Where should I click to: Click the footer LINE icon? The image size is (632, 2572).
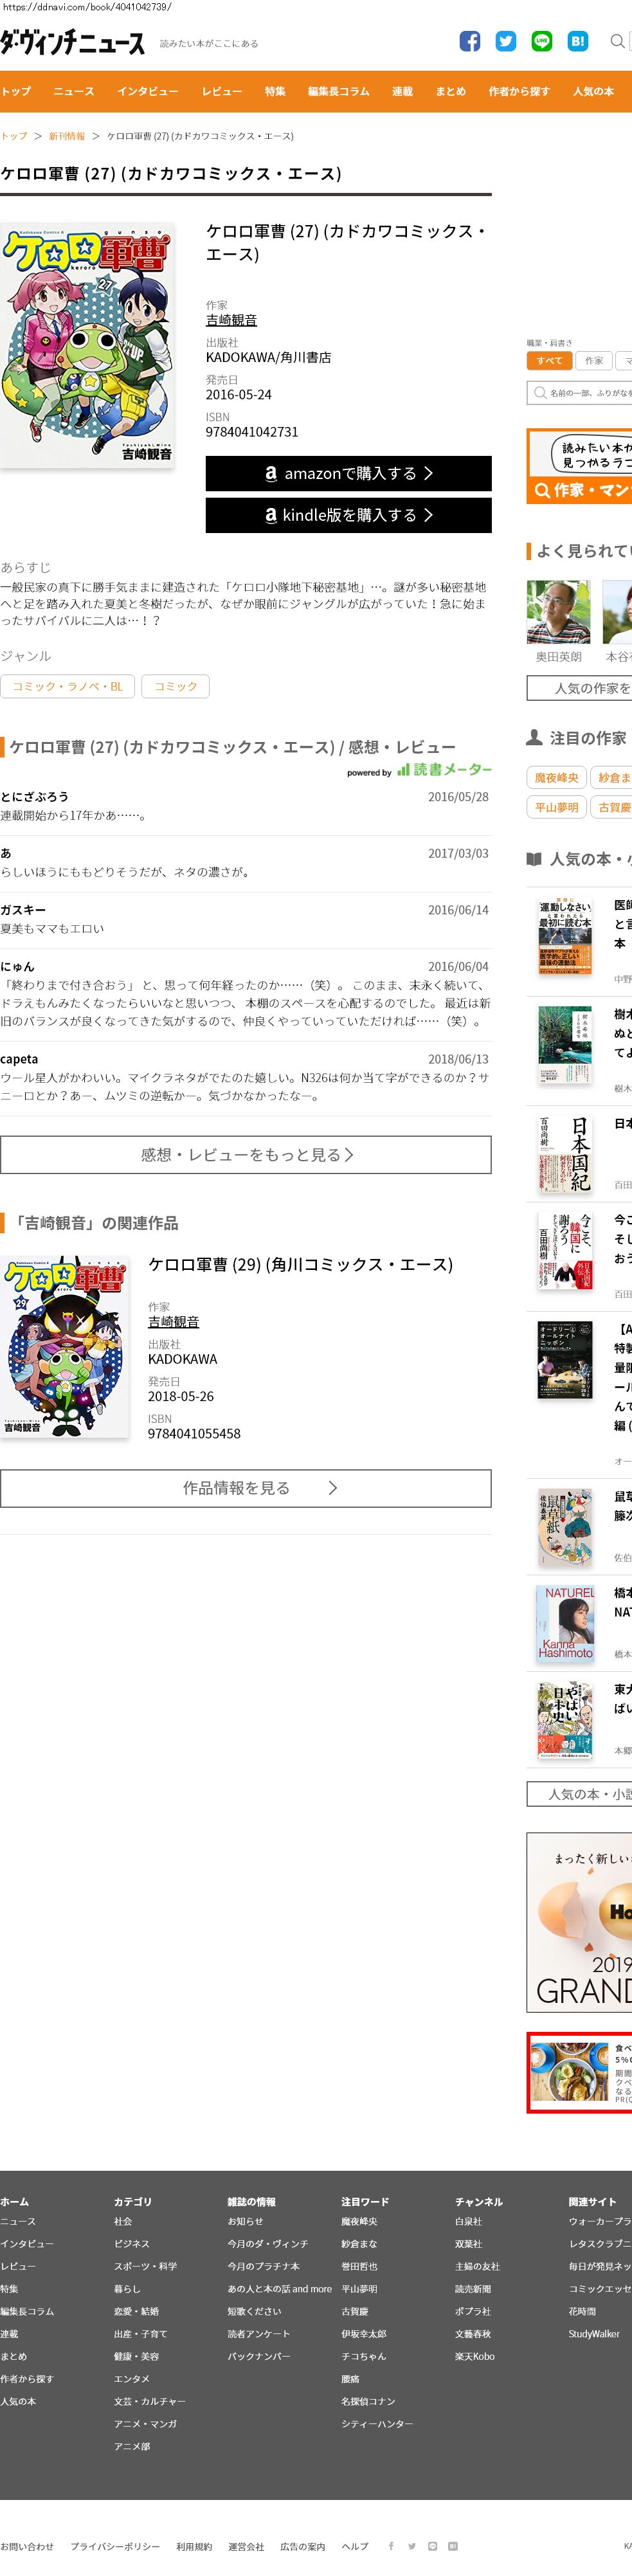(x=432, y=2545)
